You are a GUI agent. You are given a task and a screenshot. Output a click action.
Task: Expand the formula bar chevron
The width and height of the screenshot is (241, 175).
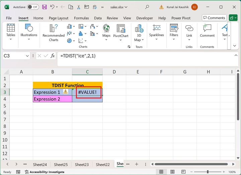coord(236,55)
